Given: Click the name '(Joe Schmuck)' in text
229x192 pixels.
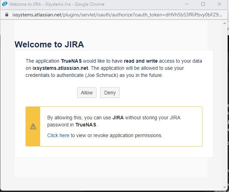Looking at the screenshot, I should click(102, 75).
